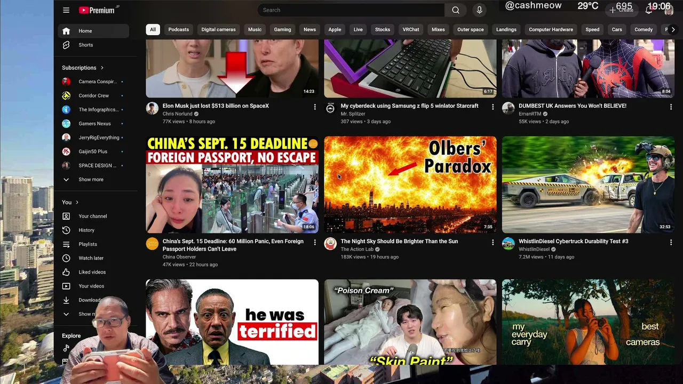Select the Digital cameras filter chip
Screen dimensions: 683x384
point(218,29)
